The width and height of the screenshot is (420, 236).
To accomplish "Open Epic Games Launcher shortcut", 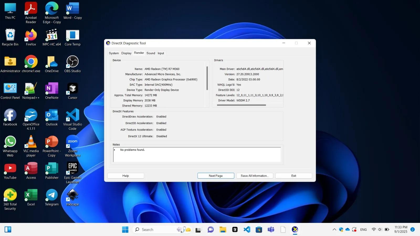I will click(72, 169).
